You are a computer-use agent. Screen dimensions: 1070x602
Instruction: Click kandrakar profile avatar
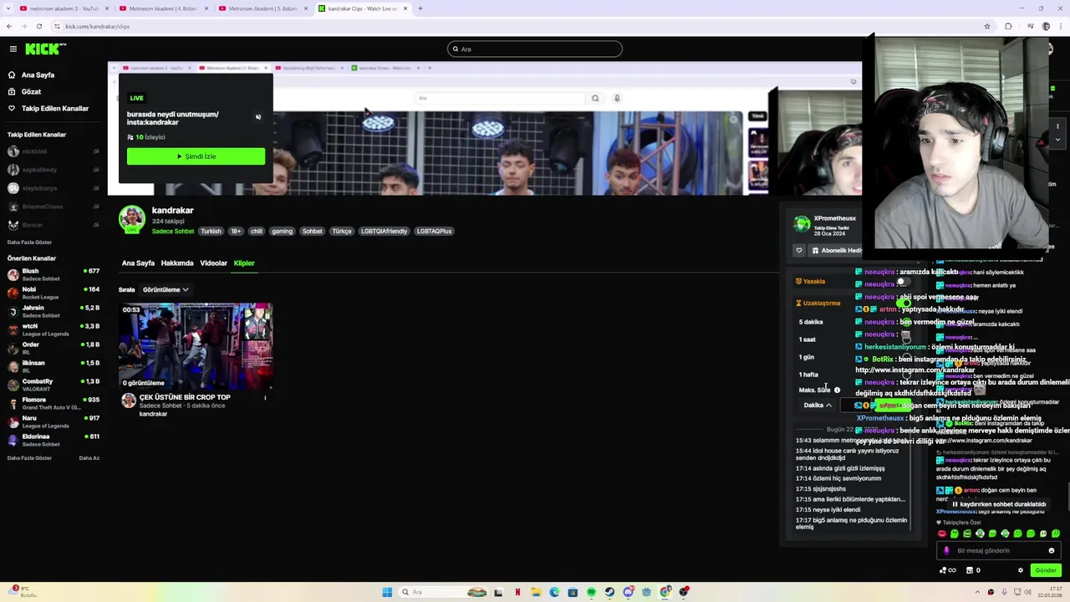tap(131, 219)
